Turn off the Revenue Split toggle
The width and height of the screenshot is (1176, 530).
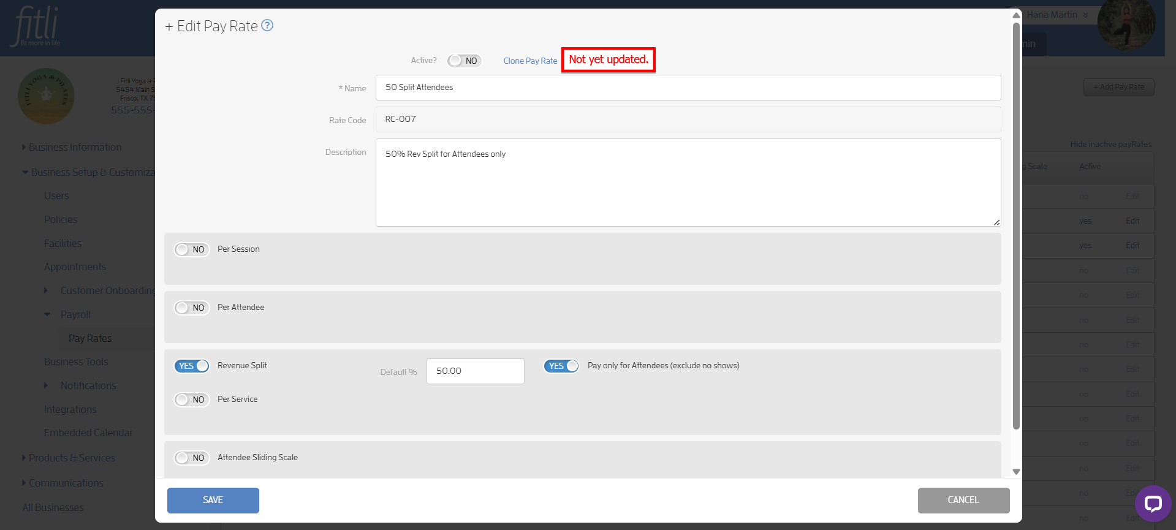click(x=192, y=366)
